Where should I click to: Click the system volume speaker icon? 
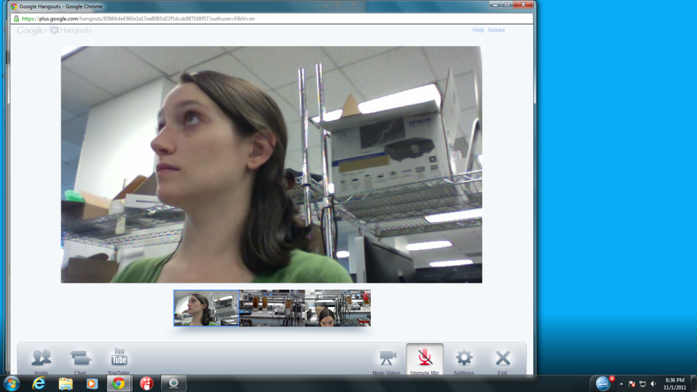[653, 384]
